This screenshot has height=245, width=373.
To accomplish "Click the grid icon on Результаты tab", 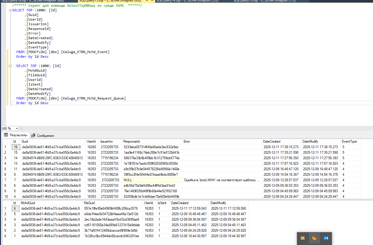I will tap(6, 135).
